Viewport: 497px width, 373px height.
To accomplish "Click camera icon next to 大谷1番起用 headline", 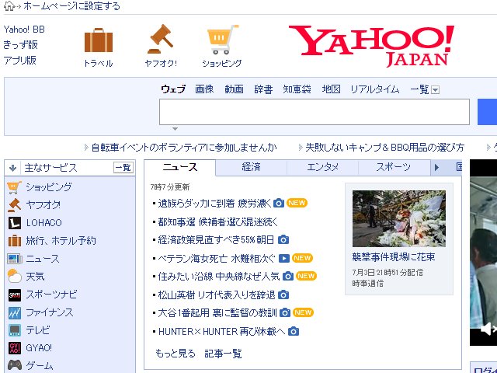I will pos(285,313).
